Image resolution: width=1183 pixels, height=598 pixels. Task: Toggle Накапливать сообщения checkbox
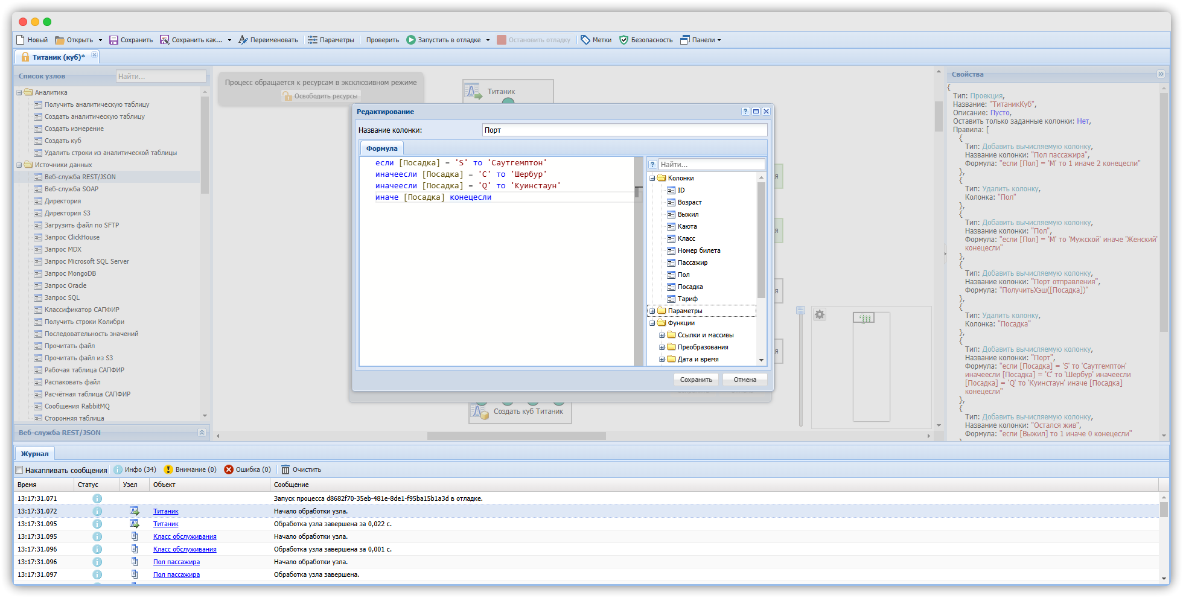pos(19,470)
